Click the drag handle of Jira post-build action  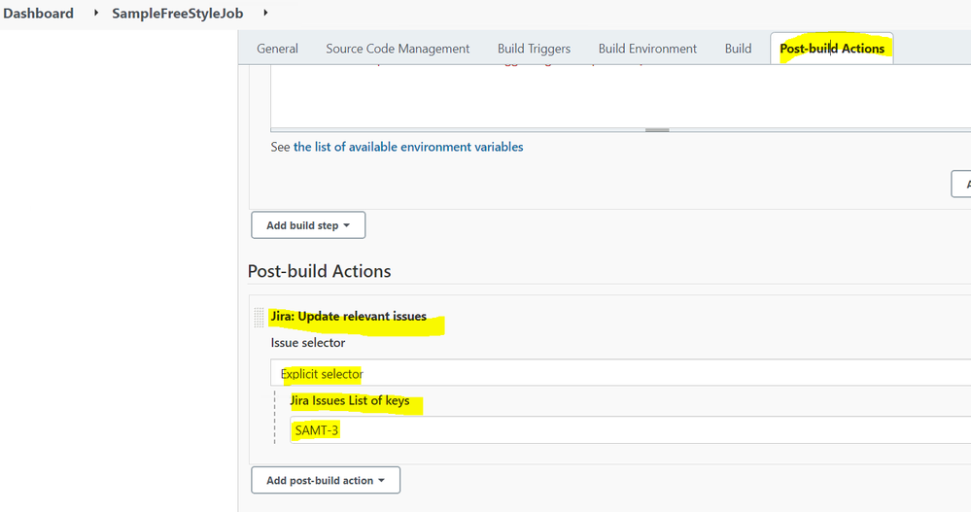point(259,317)
